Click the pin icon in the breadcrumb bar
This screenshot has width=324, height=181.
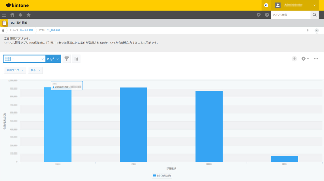(308, 30)
